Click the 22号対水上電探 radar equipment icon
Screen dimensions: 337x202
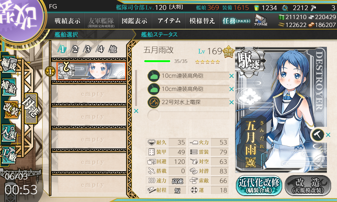tap(154, 102)
